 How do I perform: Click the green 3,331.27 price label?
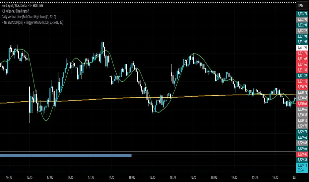point(302,75)
